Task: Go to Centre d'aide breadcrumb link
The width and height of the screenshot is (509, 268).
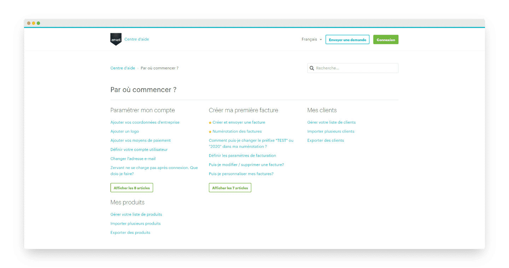Action: coord(123,68)
